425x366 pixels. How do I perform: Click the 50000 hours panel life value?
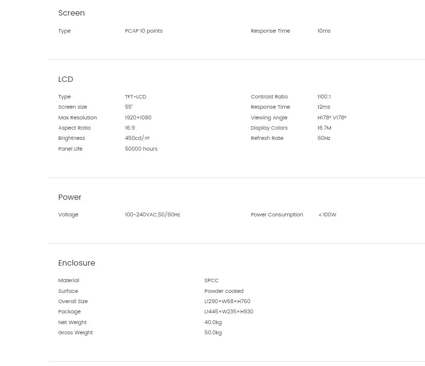pos(141,149)
